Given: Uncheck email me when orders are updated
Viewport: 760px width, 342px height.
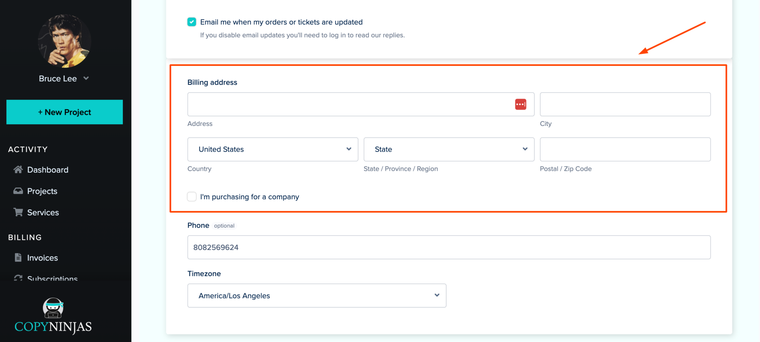Looking at the screenshot, I should 191,22.
